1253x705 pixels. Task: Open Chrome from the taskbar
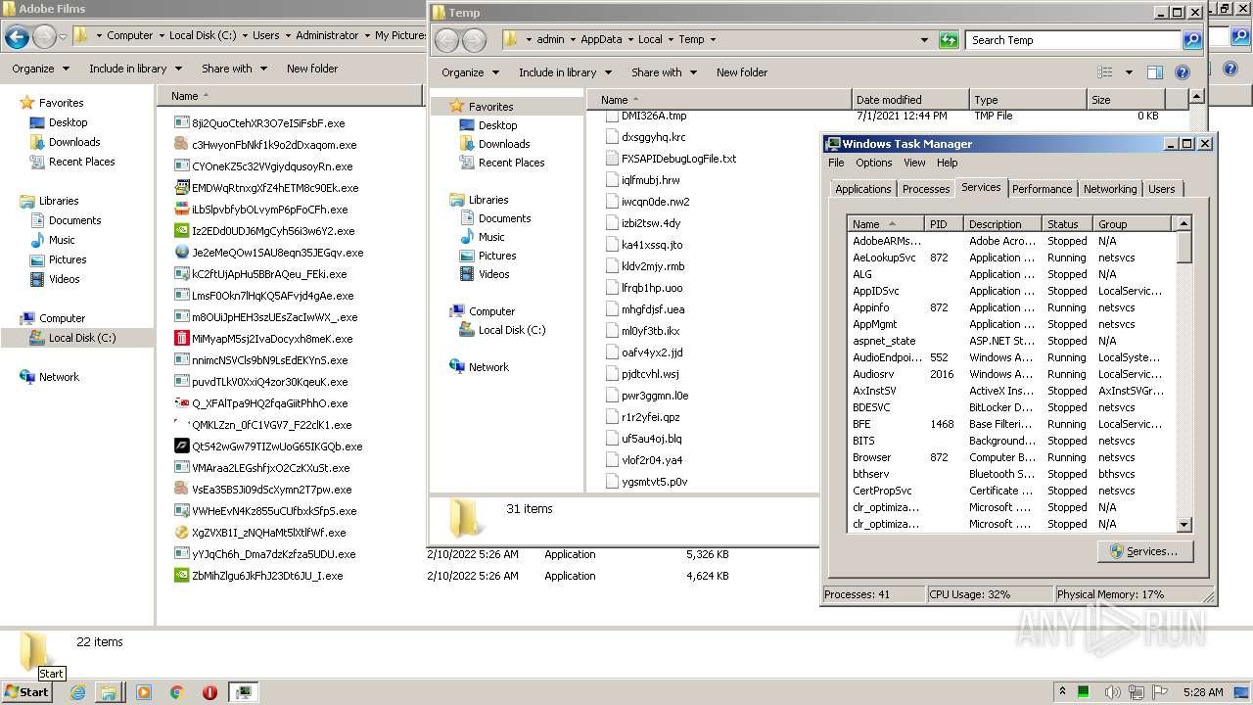click(177, 692)
